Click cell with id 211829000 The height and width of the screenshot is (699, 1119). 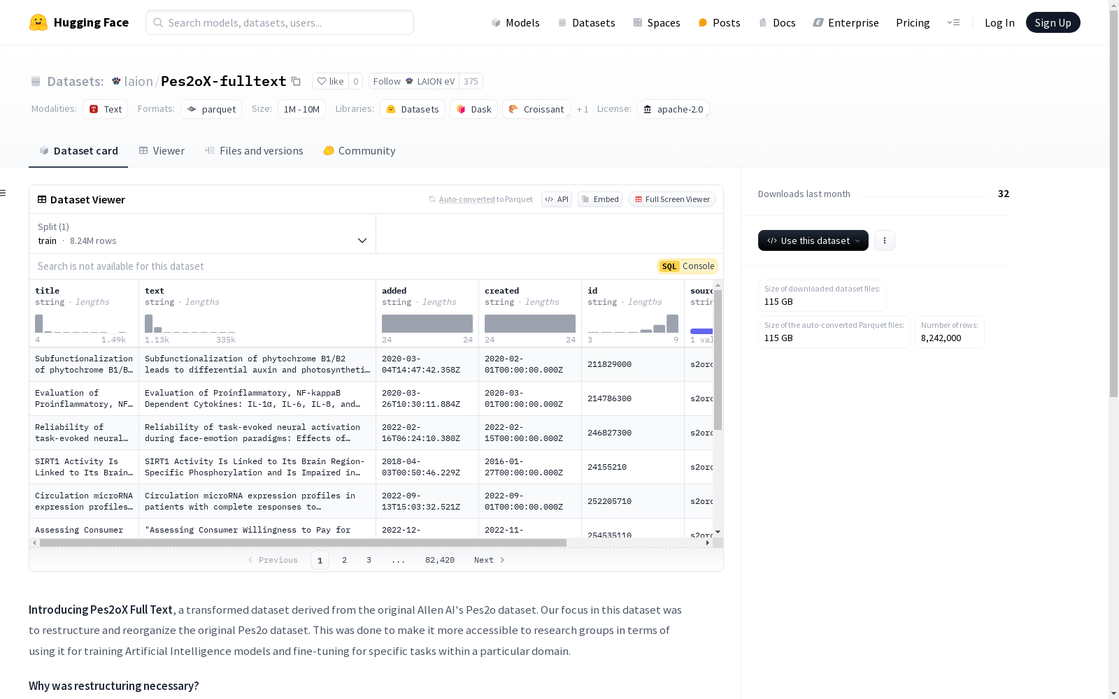coord(633,364)
